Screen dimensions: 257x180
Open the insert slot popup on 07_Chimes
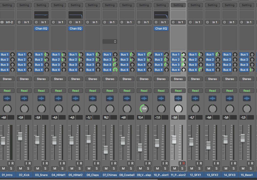[110, 41]
